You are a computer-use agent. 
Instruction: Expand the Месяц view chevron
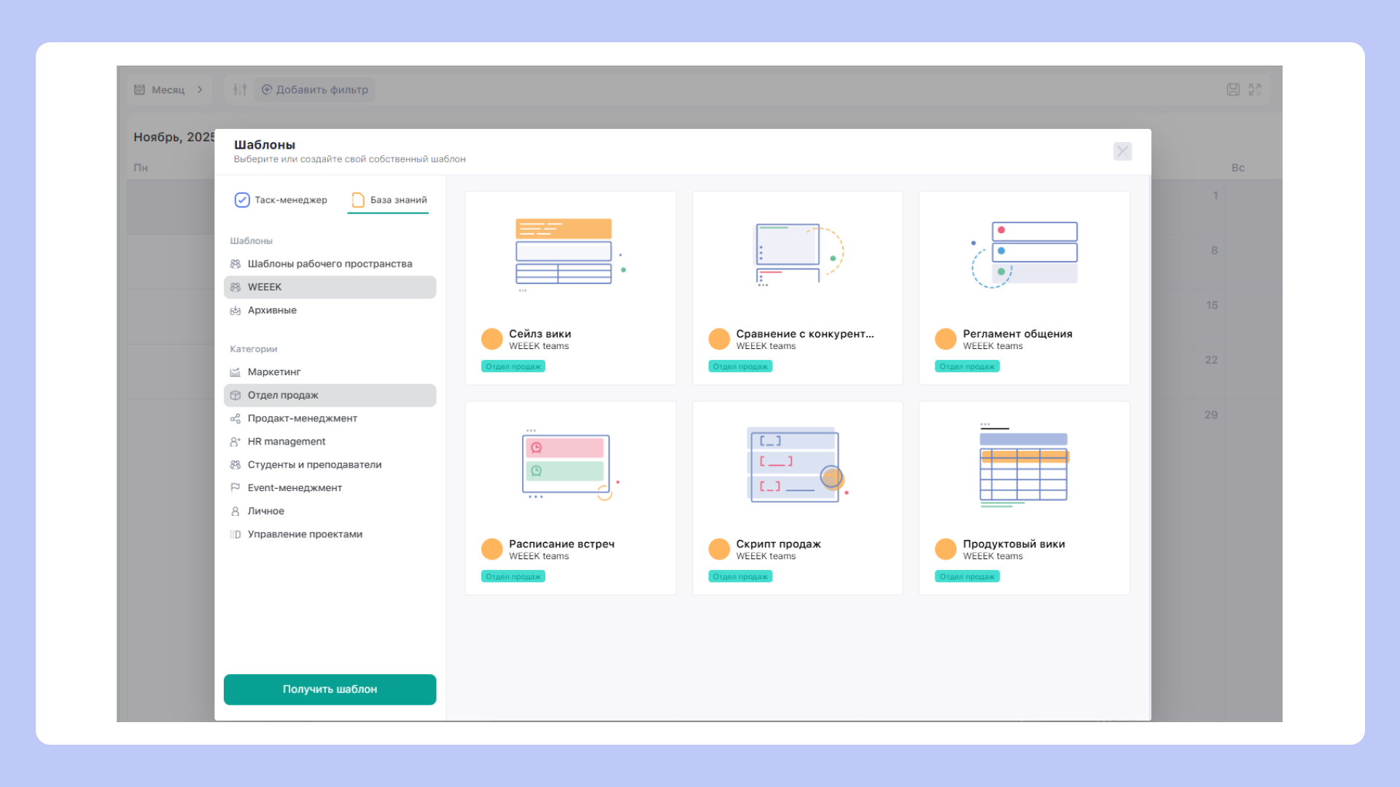[200, 90]
